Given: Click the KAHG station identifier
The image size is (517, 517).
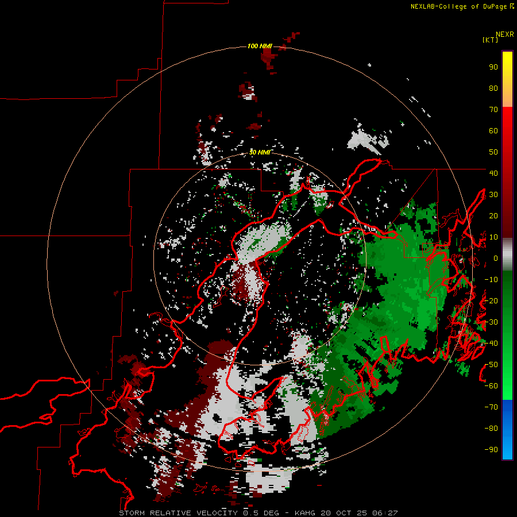Looking at the screenshot, I should (x=304, y=513).
